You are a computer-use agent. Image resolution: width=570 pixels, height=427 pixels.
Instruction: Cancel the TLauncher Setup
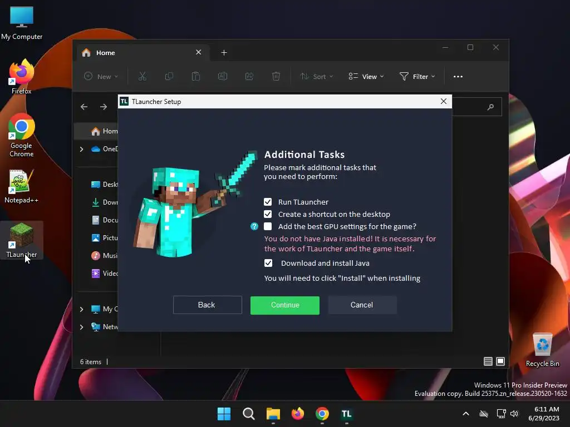(362, 305)
